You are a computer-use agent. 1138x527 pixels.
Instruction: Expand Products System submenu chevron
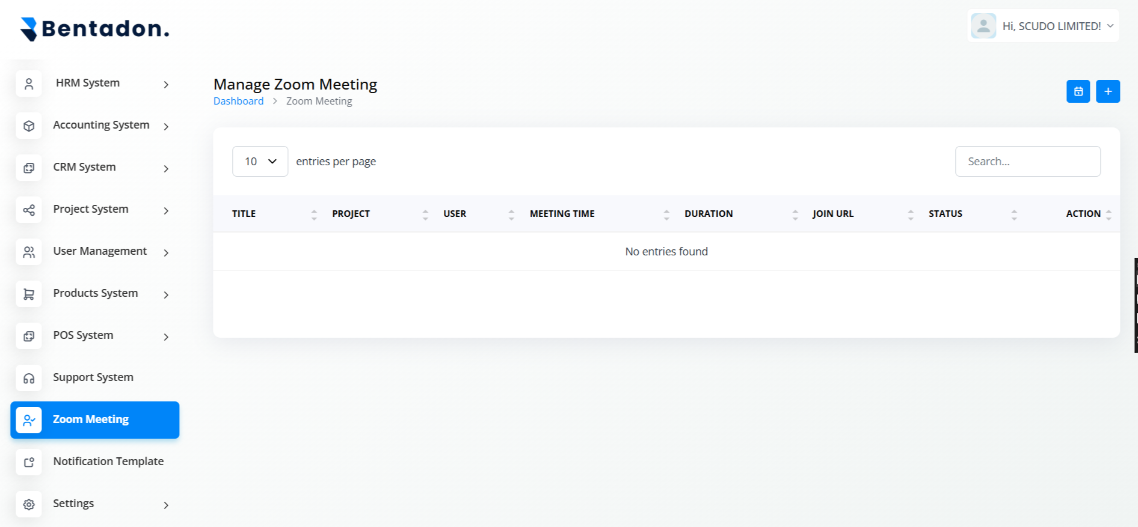click(166, 295)
